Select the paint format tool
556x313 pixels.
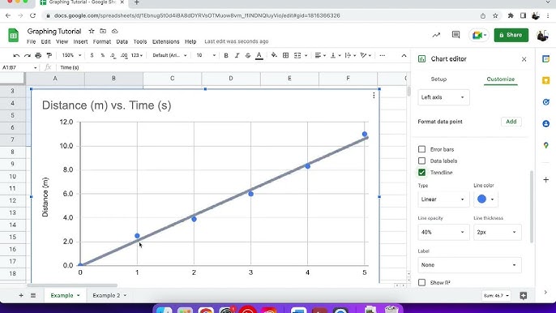click(49, 55)
